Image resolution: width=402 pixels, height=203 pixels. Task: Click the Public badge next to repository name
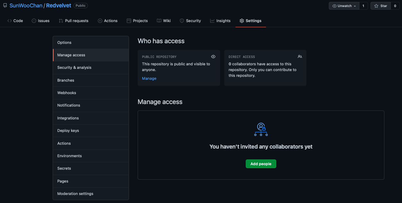click(81, 6)
